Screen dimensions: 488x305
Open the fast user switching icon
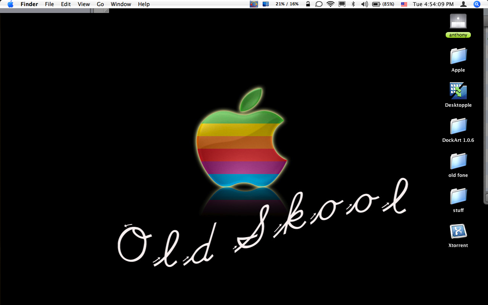(x=464, y=4)
